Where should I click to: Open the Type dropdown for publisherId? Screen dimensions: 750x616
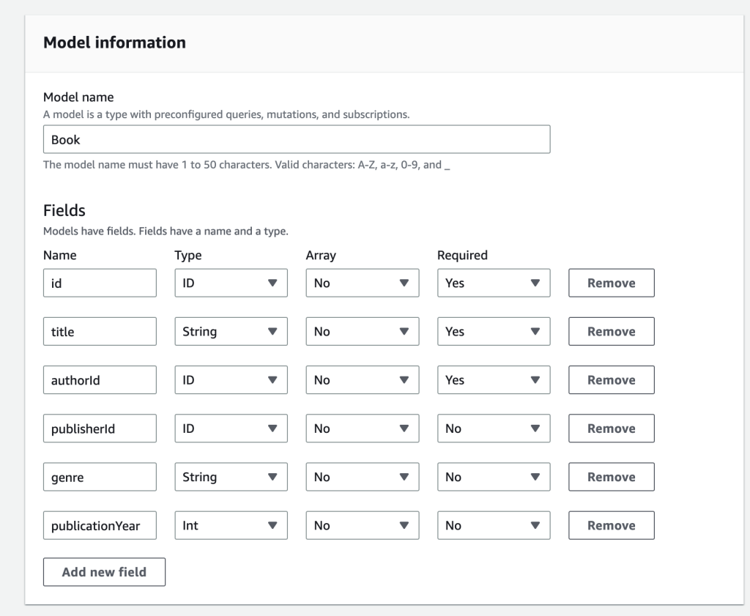(x=231, y=428)
